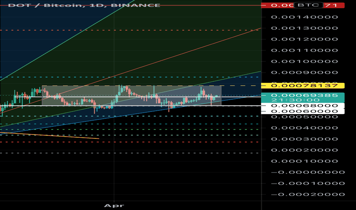Select the white dashed line near 0.00020000

coord(129,153)
